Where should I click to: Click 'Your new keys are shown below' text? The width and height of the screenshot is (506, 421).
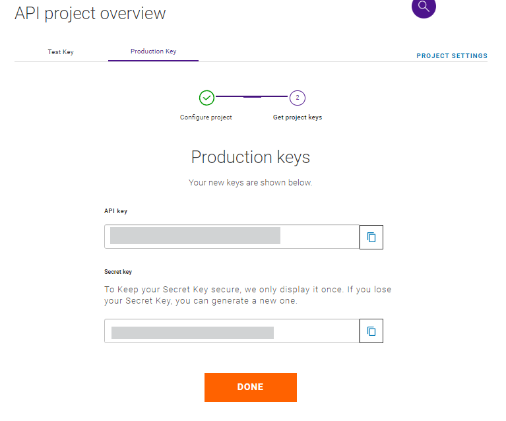[250, 183]
